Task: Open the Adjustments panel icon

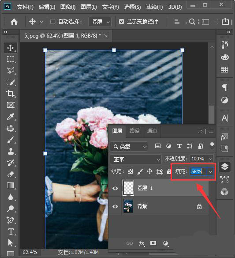Action: 224,100
